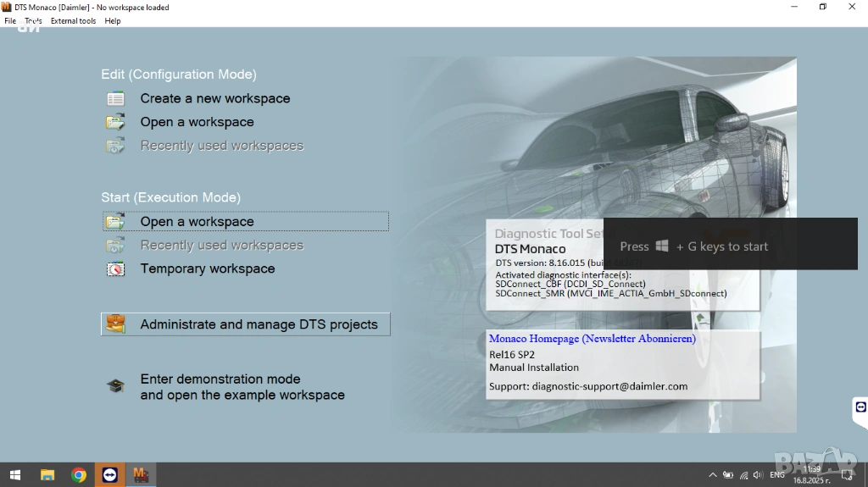Image resolution: width=868 pixels, height=487 pixels.
Task: Open Google Chrome from the taskbar
Action: pos(79,475)
